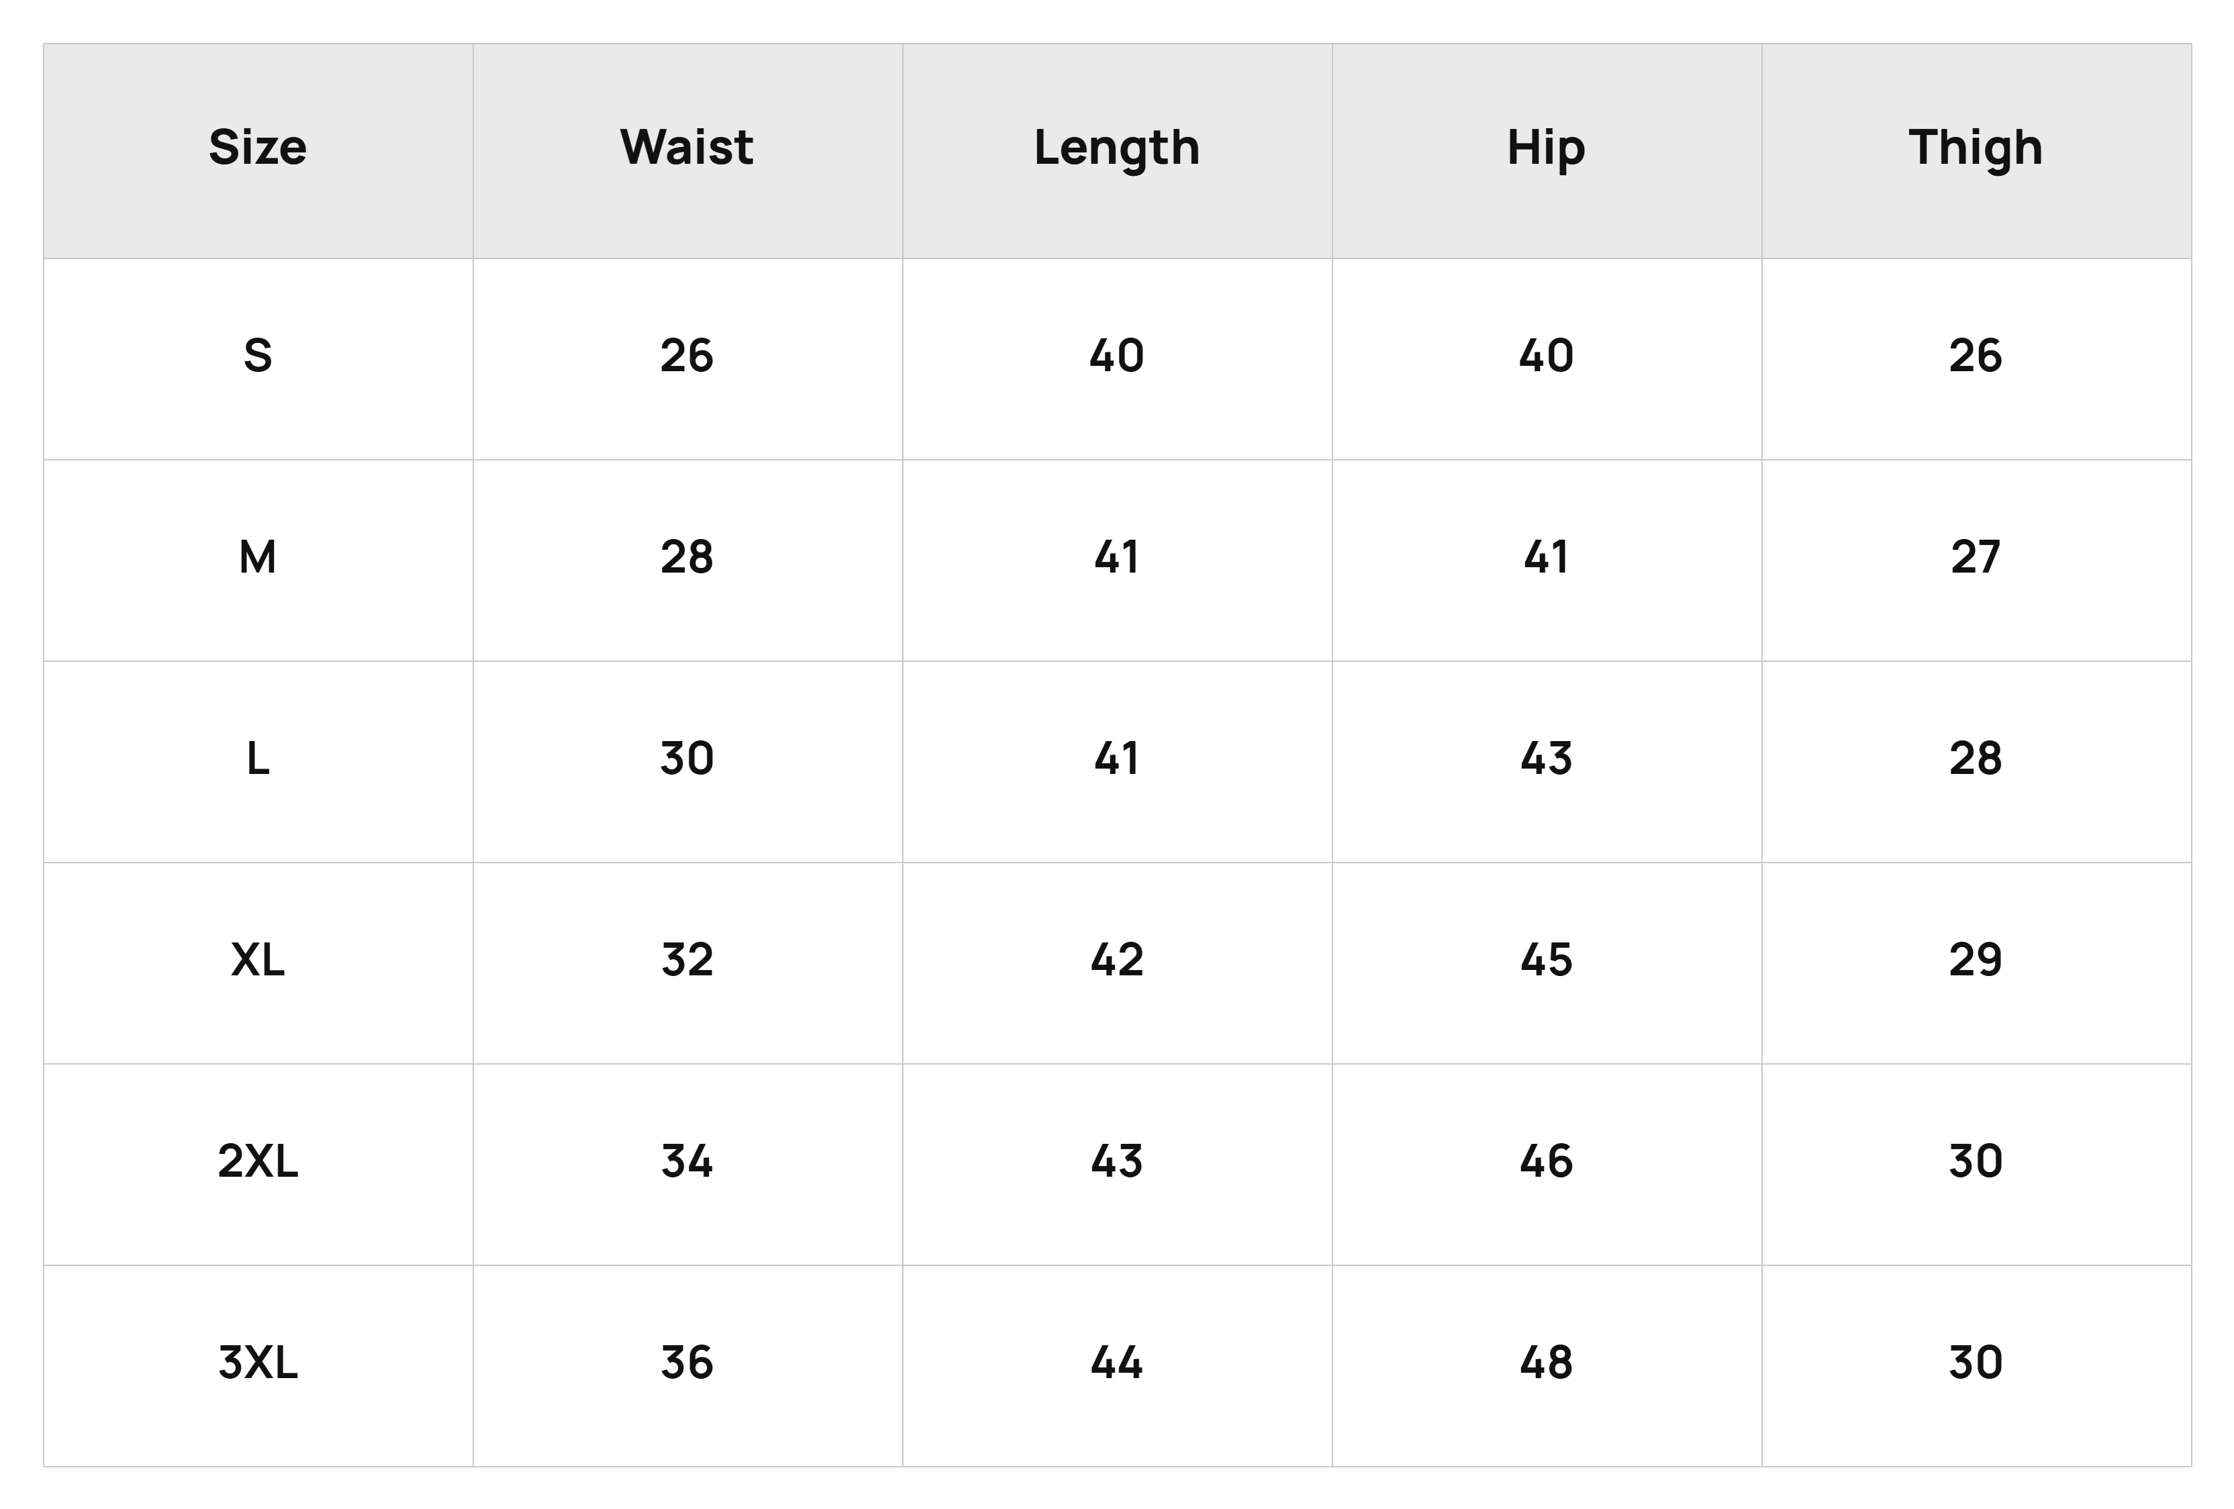Click length value 42 in XL row
Screen dimensions: 2234x1509
click(1116, 960)
